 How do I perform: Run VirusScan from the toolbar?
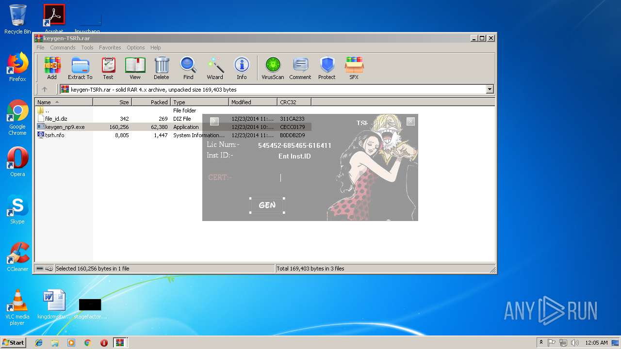tap(273, 68)
